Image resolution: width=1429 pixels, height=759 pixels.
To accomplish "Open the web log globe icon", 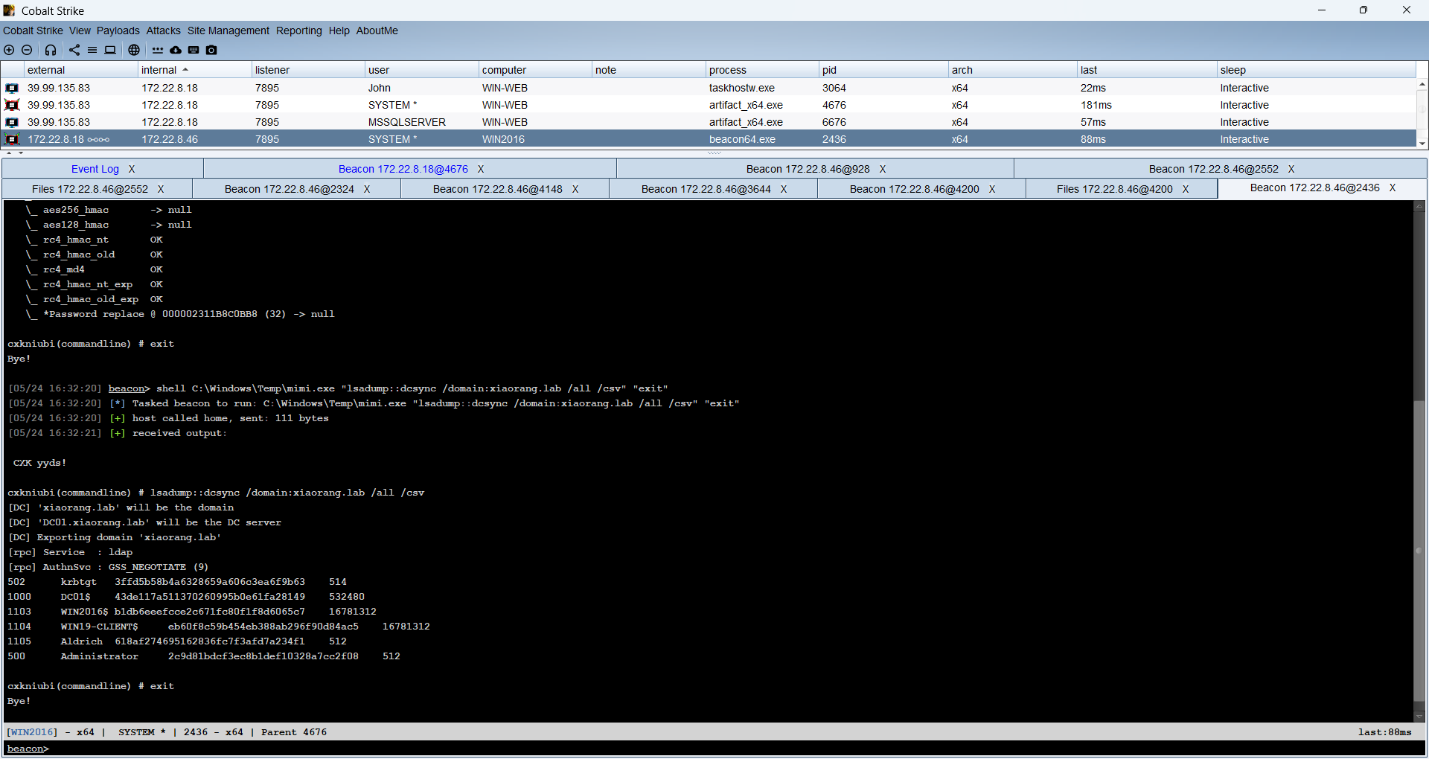I will 134,50.
